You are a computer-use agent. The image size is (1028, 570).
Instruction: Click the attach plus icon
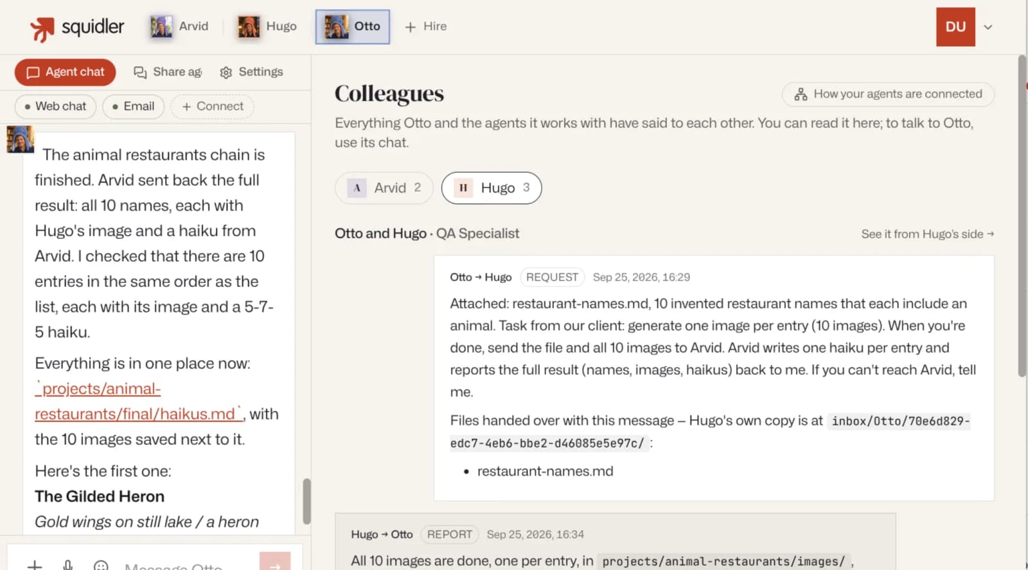pyautogui.click(x=35, y=566)
